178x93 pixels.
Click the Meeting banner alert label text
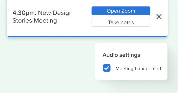coord(138,69)
